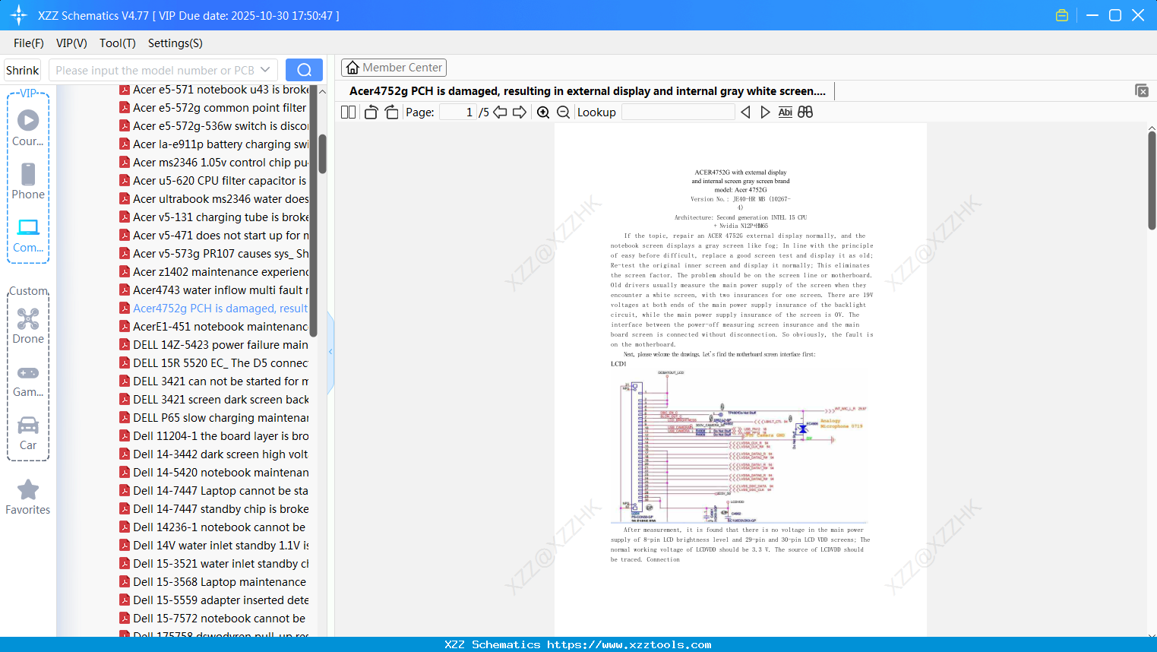
Task: Click the Shrink button
Action: pyautogui.click(x=23, y=70)
